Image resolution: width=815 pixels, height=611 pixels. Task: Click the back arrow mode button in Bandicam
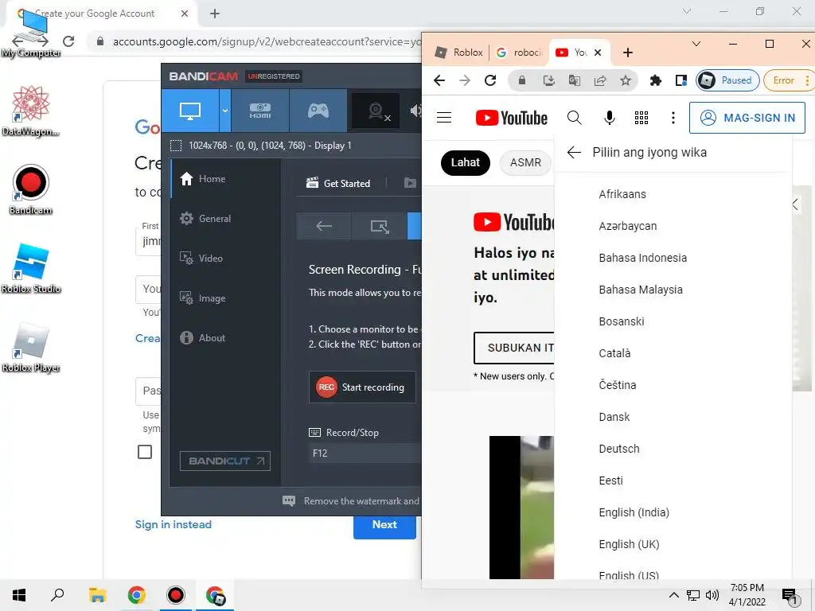324,226
